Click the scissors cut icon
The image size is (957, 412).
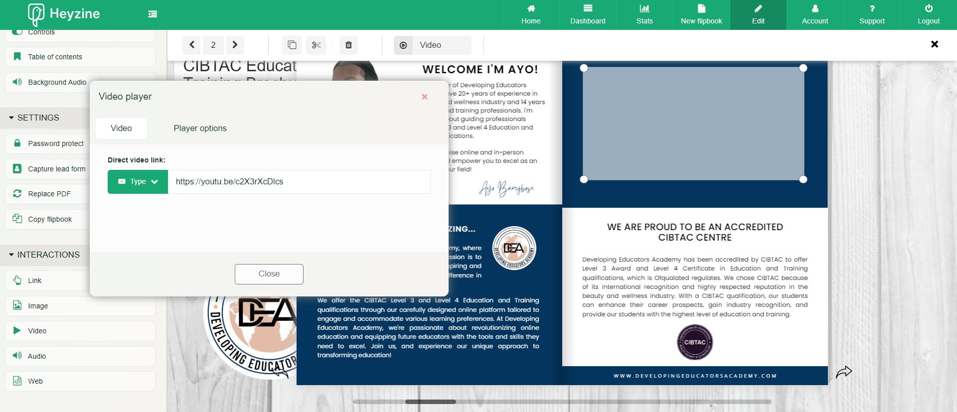point(316,45)
